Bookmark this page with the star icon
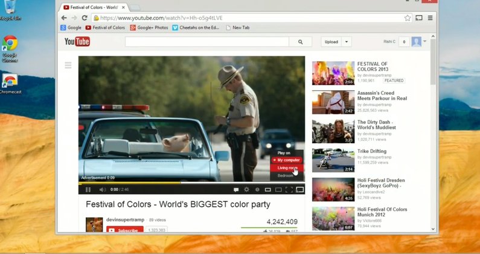The width and height of the screenshot is (480, 254). point(408,18)
